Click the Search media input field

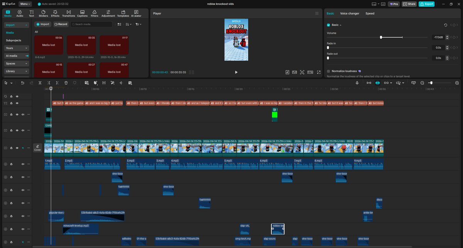(x=91, y=24)
